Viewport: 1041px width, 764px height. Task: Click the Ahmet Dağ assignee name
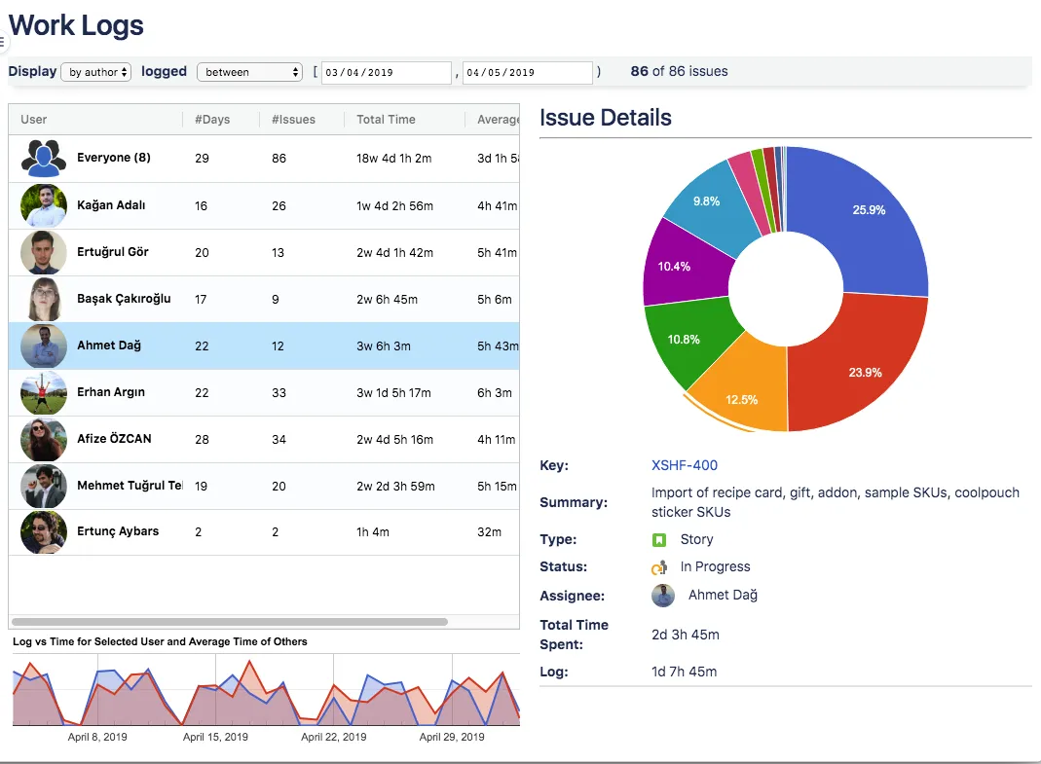(x=723, y=595)
